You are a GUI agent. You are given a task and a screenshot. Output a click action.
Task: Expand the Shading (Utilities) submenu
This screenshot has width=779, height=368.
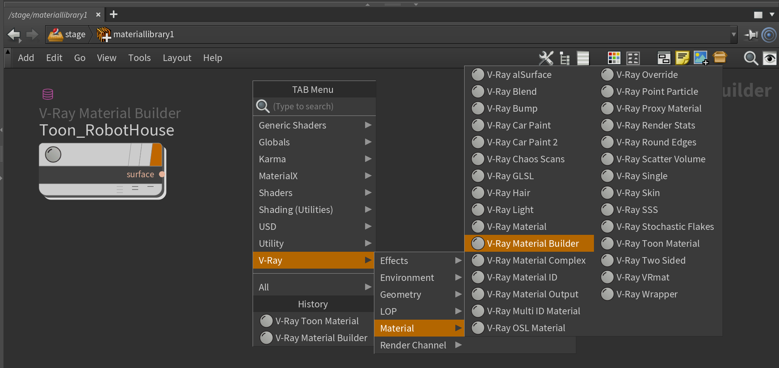[314, 210]
